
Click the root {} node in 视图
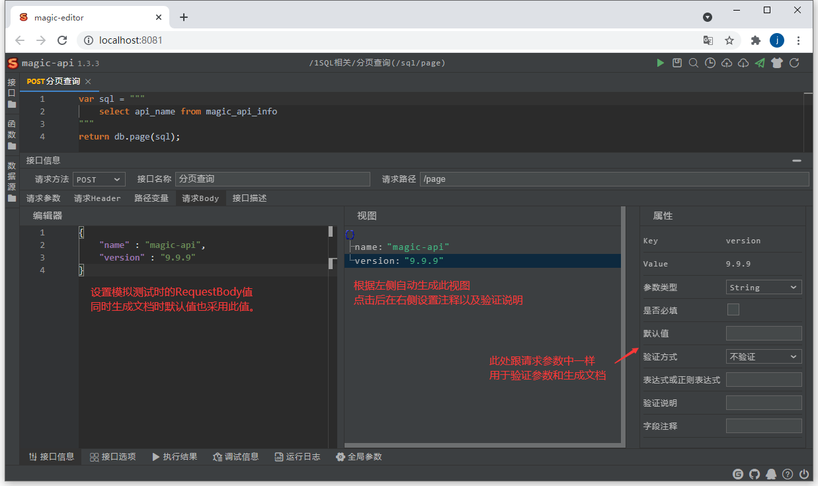point(350,235)
